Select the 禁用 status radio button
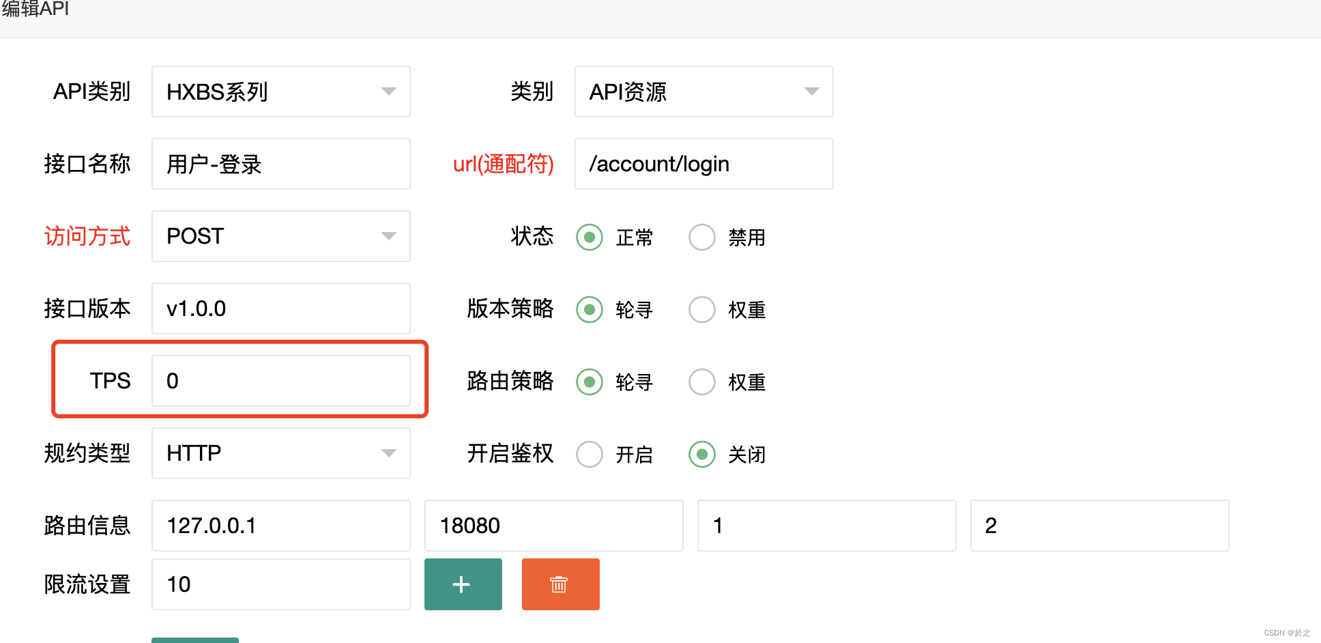The width and height of the screenshot is (1321, 643). pos(702,238)
